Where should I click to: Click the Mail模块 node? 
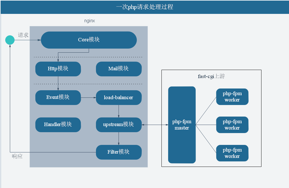click(x=119, y=69)
